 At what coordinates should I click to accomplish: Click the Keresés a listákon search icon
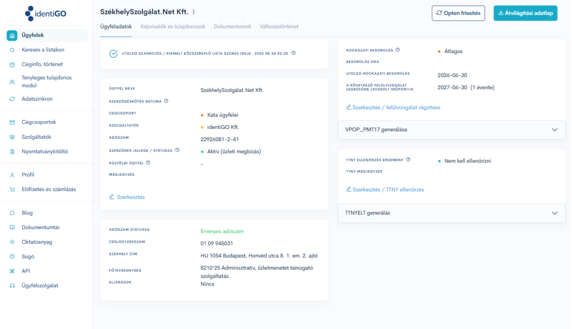click(x=12, y=50)
